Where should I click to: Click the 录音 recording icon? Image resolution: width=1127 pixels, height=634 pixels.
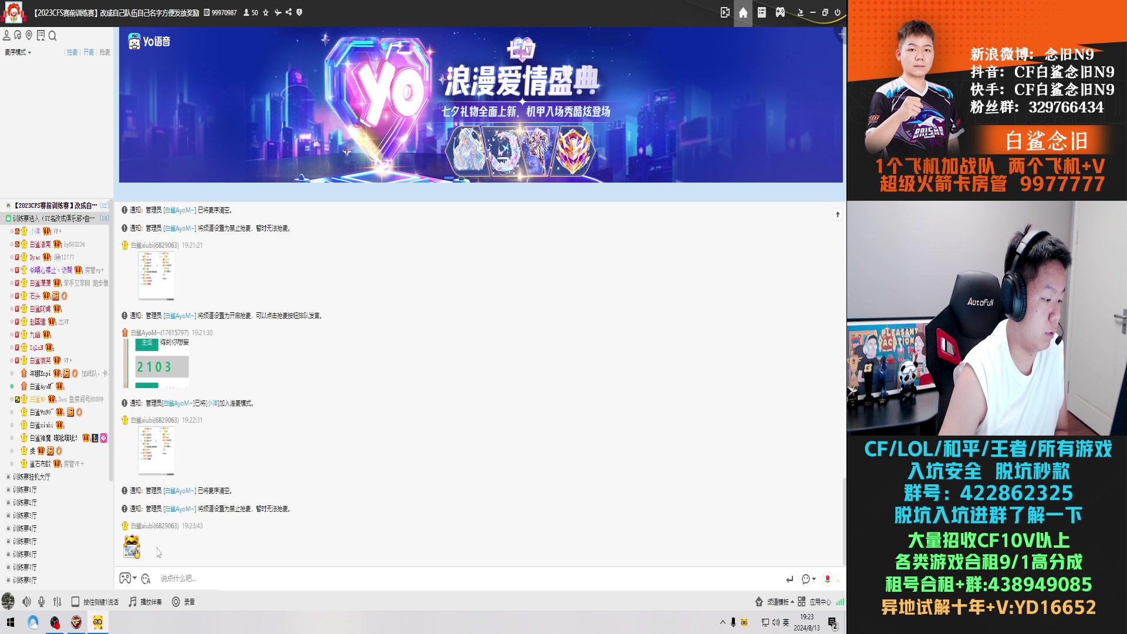pos(176,602)
